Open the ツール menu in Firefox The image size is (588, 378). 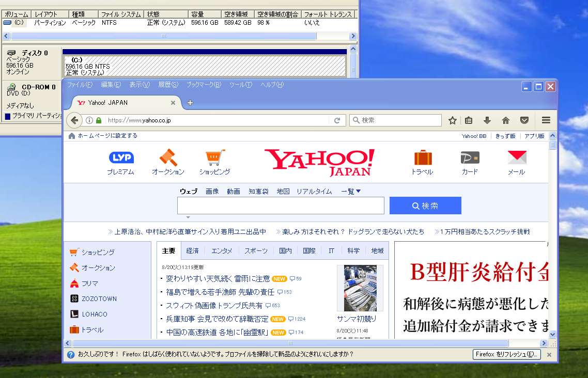pos(241,85)
